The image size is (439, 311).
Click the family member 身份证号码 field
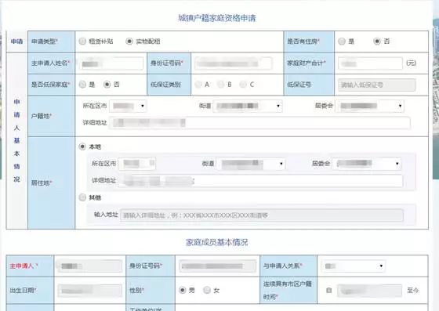point(218,266)
